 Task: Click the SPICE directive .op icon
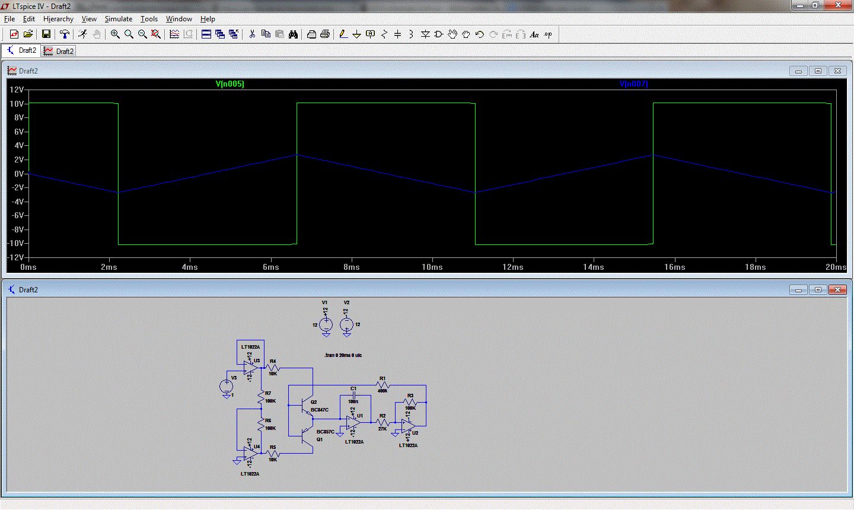[x=548, y=34]
